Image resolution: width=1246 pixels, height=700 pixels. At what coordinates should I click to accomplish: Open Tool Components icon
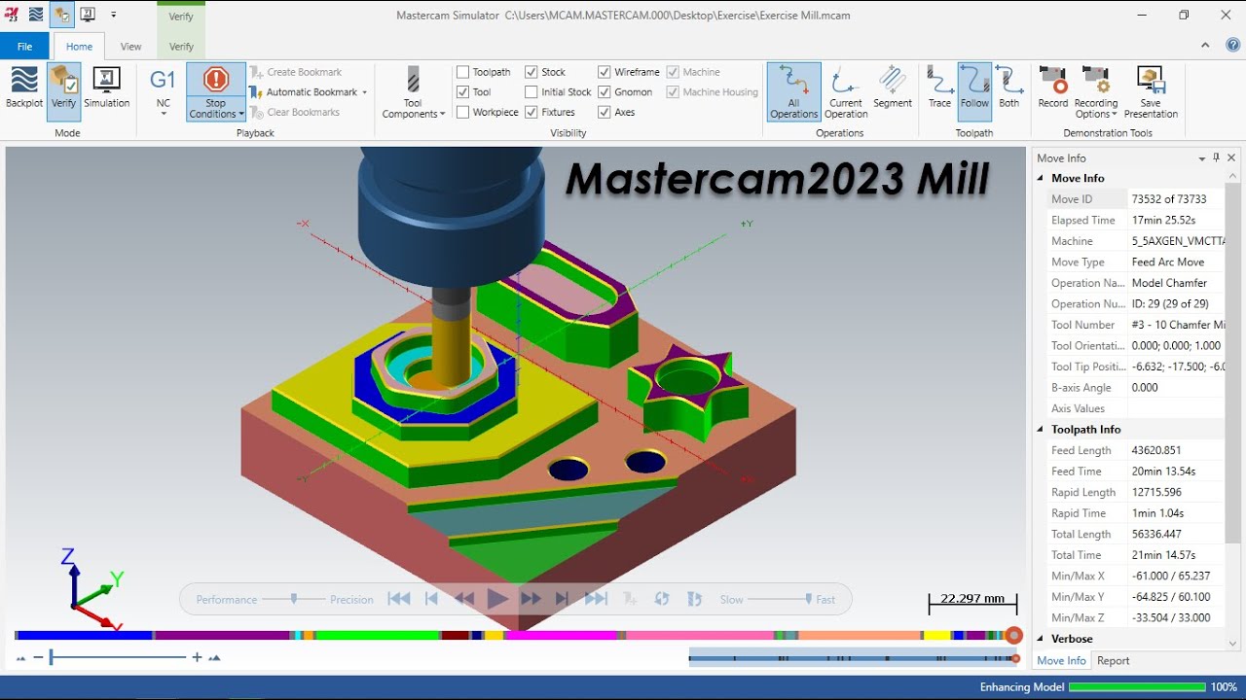click(413, 80)
